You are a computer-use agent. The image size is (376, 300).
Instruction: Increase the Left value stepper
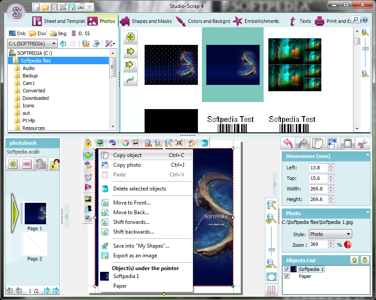pos(331,166)
